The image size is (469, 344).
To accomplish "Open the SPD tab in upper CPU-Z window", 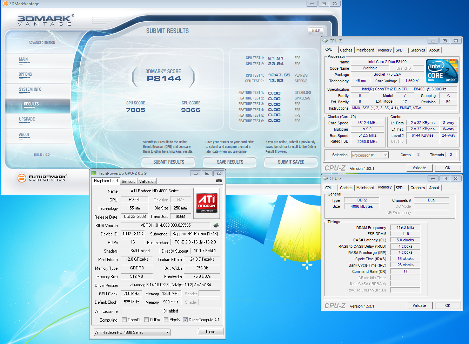I will pos(399,50).
